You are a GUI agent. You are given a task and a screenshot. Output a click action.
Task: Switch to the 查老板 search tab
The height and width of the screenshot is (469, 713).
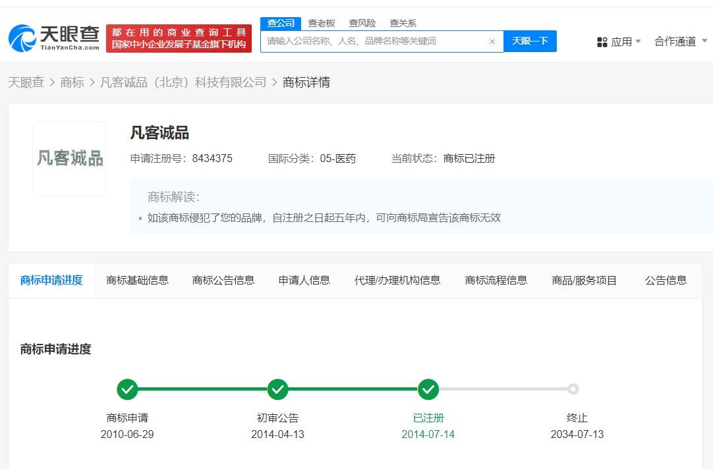tap(322, 23)
